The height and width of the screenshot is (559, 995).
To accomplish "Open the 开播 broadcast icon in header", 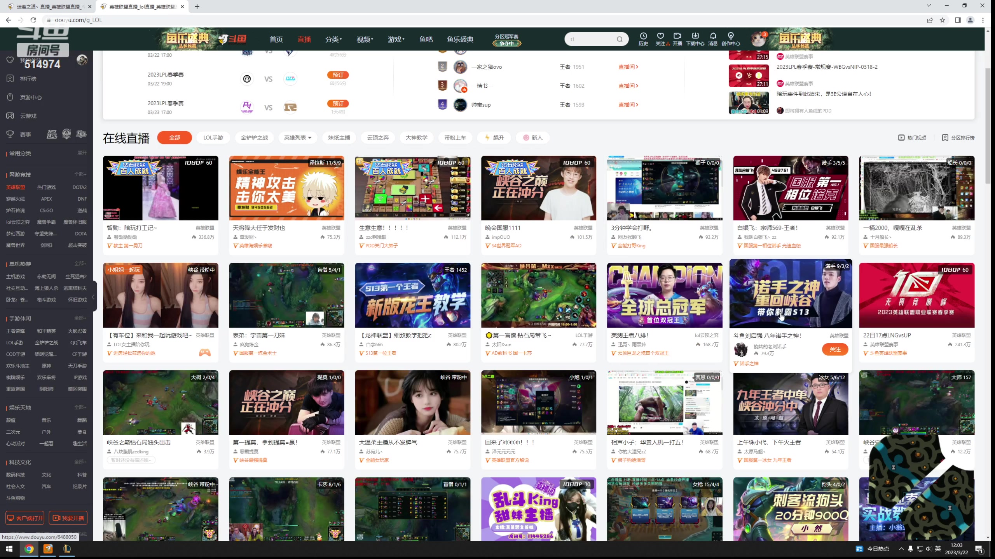I will (677, 36).
